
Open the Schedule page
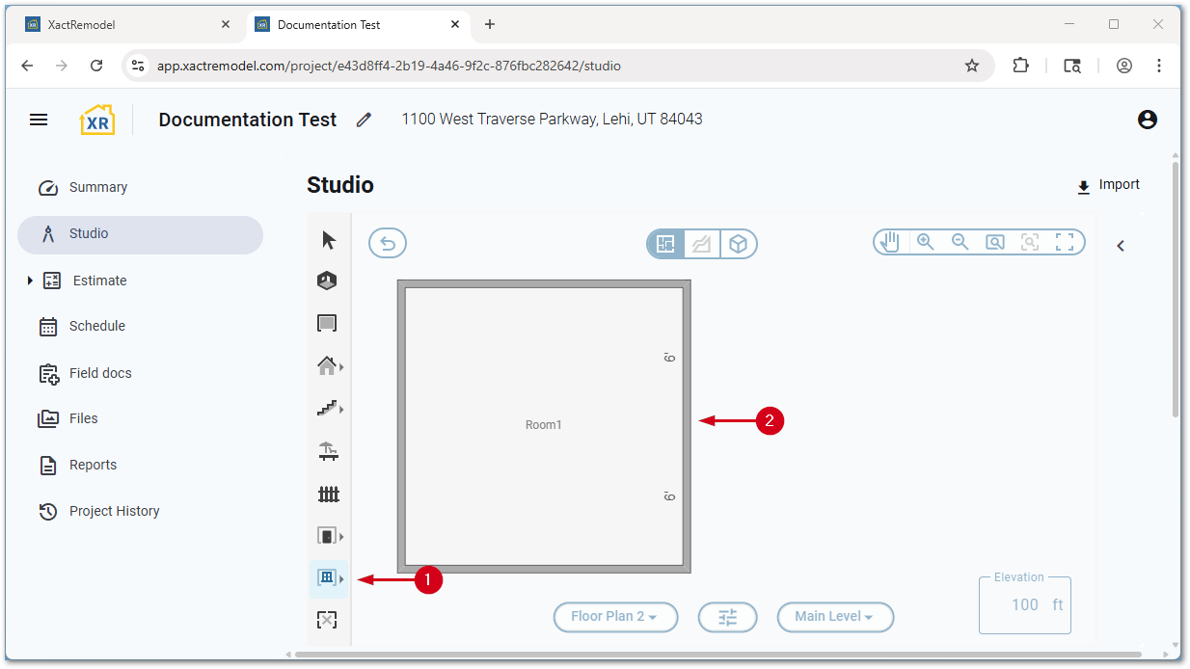(96, 326)
